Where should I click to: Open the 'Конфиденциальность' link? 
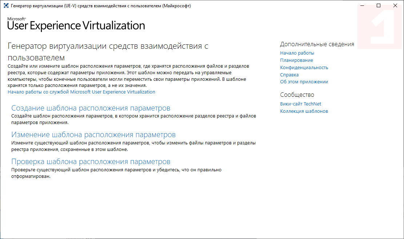tap(304, 68)
